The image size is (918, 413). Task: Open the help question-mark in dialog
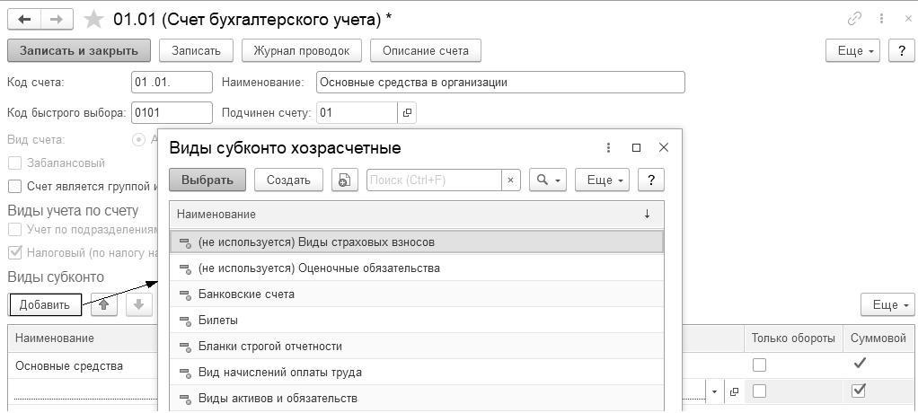click(x=650, y=180)
